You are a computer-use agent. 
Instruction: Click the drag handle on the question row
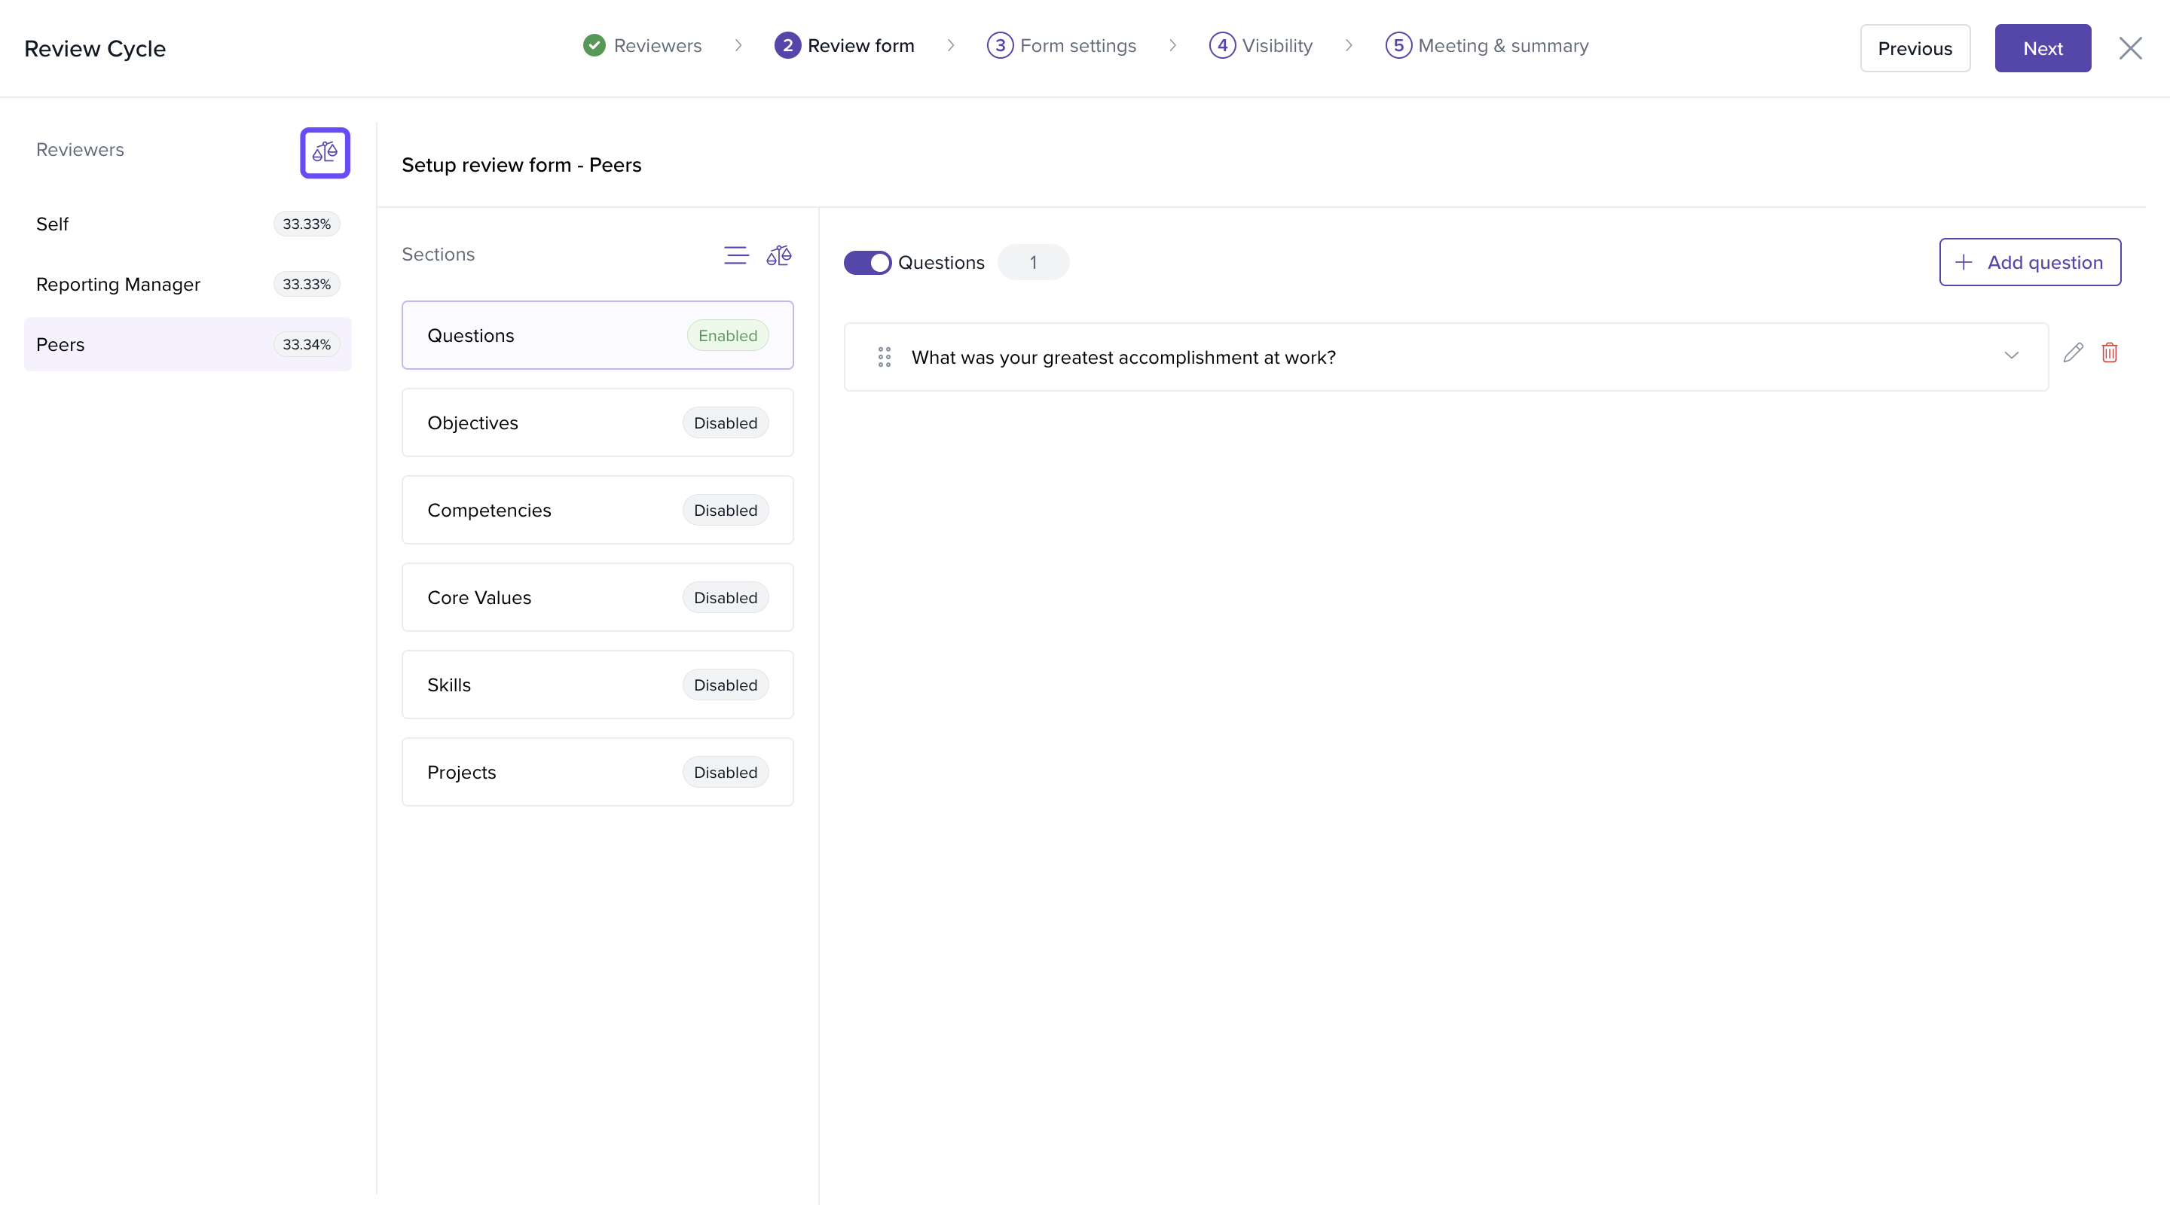pos(884,357)
